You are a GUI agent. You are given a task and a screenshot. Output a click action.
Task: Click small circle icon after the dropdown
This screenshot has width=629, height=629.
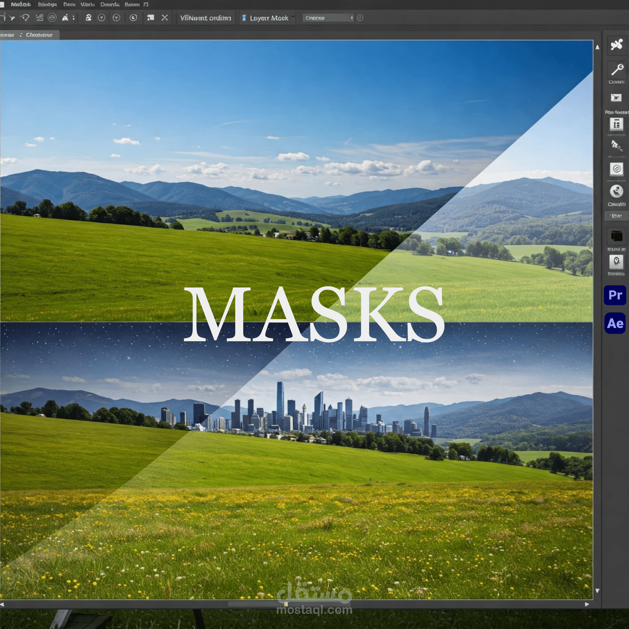(360, 18)
